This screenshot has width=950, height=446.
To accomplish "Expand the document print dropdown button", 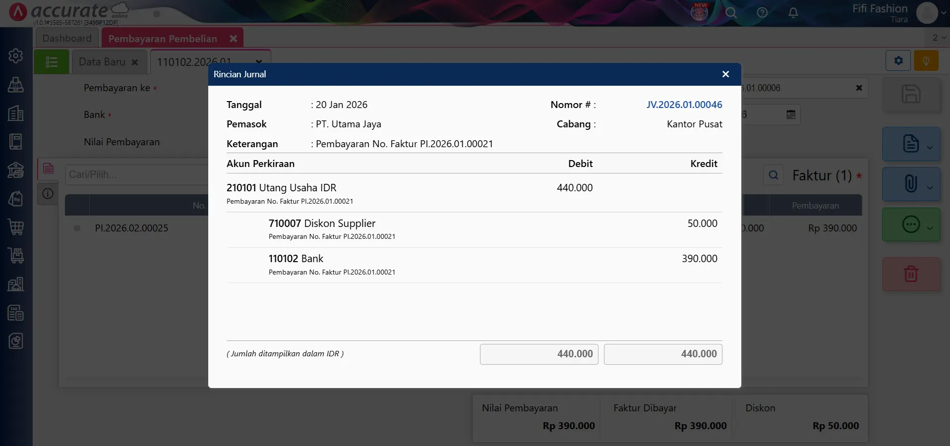I will pyautogui.click(x=930, y=147).
